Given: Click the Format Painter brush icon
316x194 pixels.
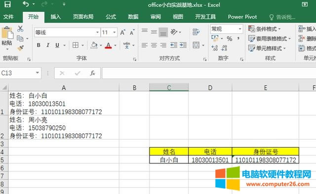Looking at the screenshot, I should pos(20,48).
